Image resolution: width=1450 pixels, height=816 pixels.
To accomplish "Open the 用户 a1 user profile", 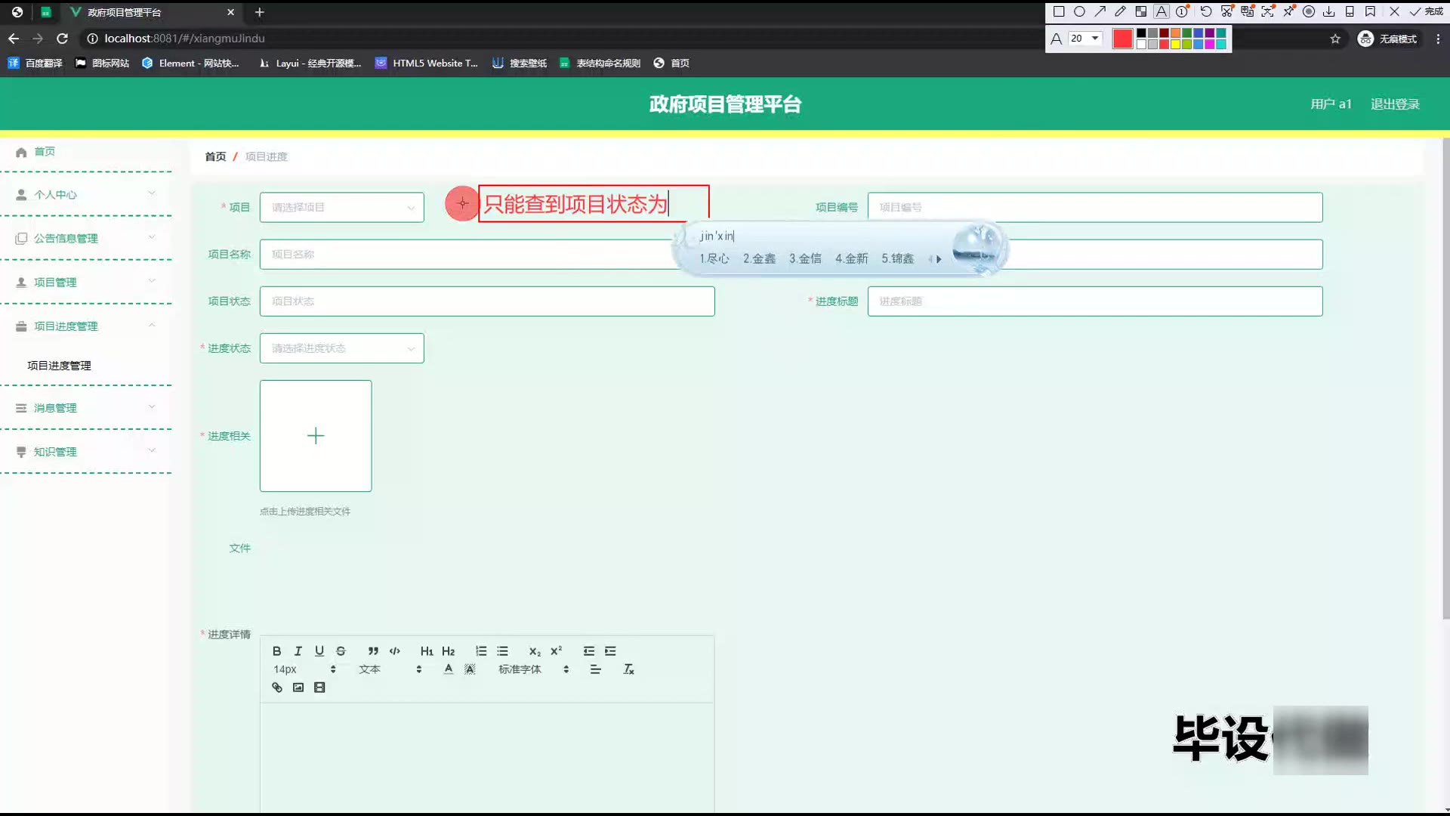I will [1331, 104].
